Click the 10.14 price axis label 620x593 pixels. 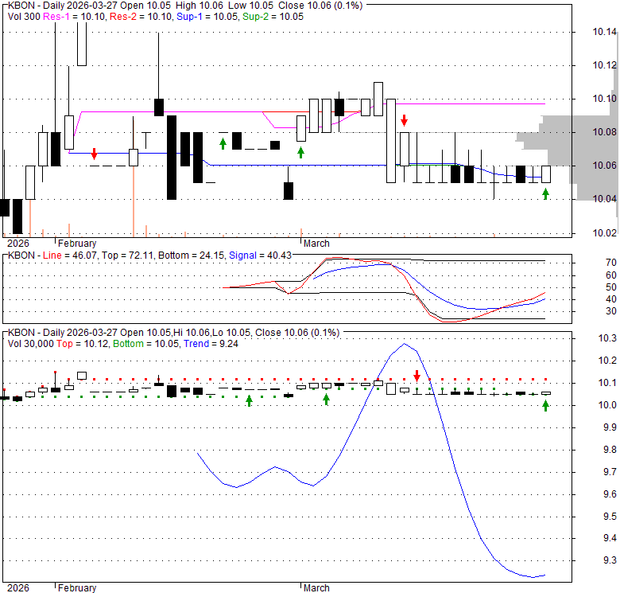pyautogui.click(x=605, y=32)
